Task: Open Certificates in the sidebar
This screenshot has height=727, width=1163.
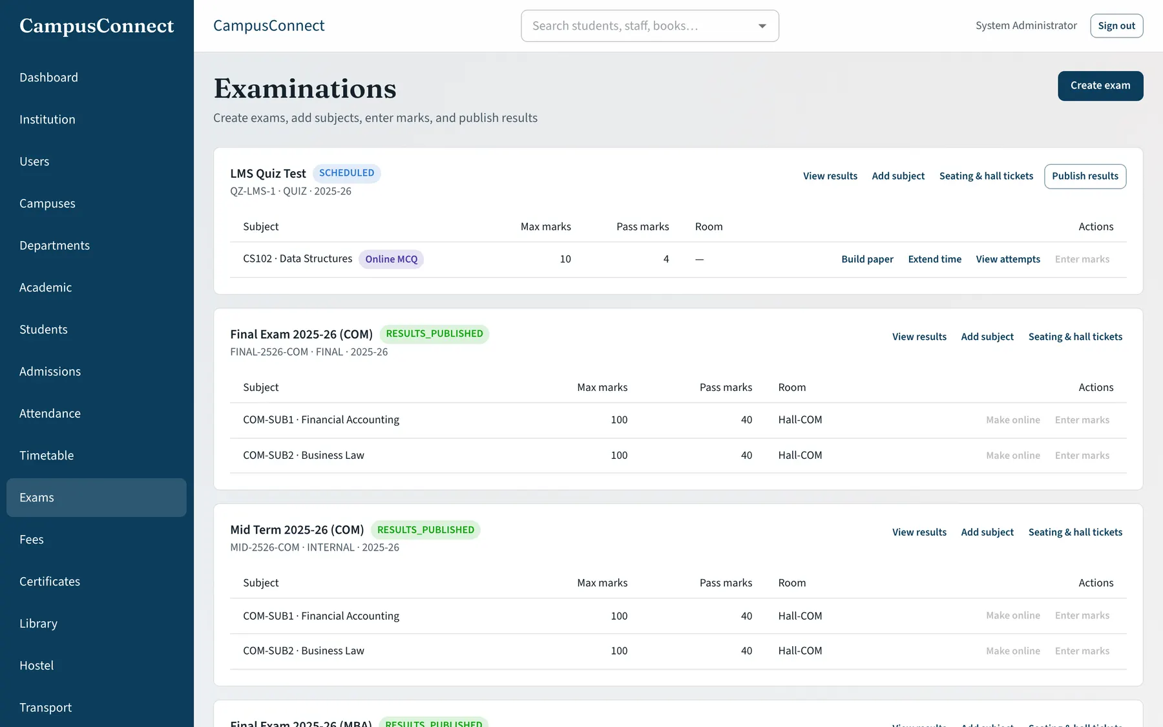Action: tap(96, 582)
